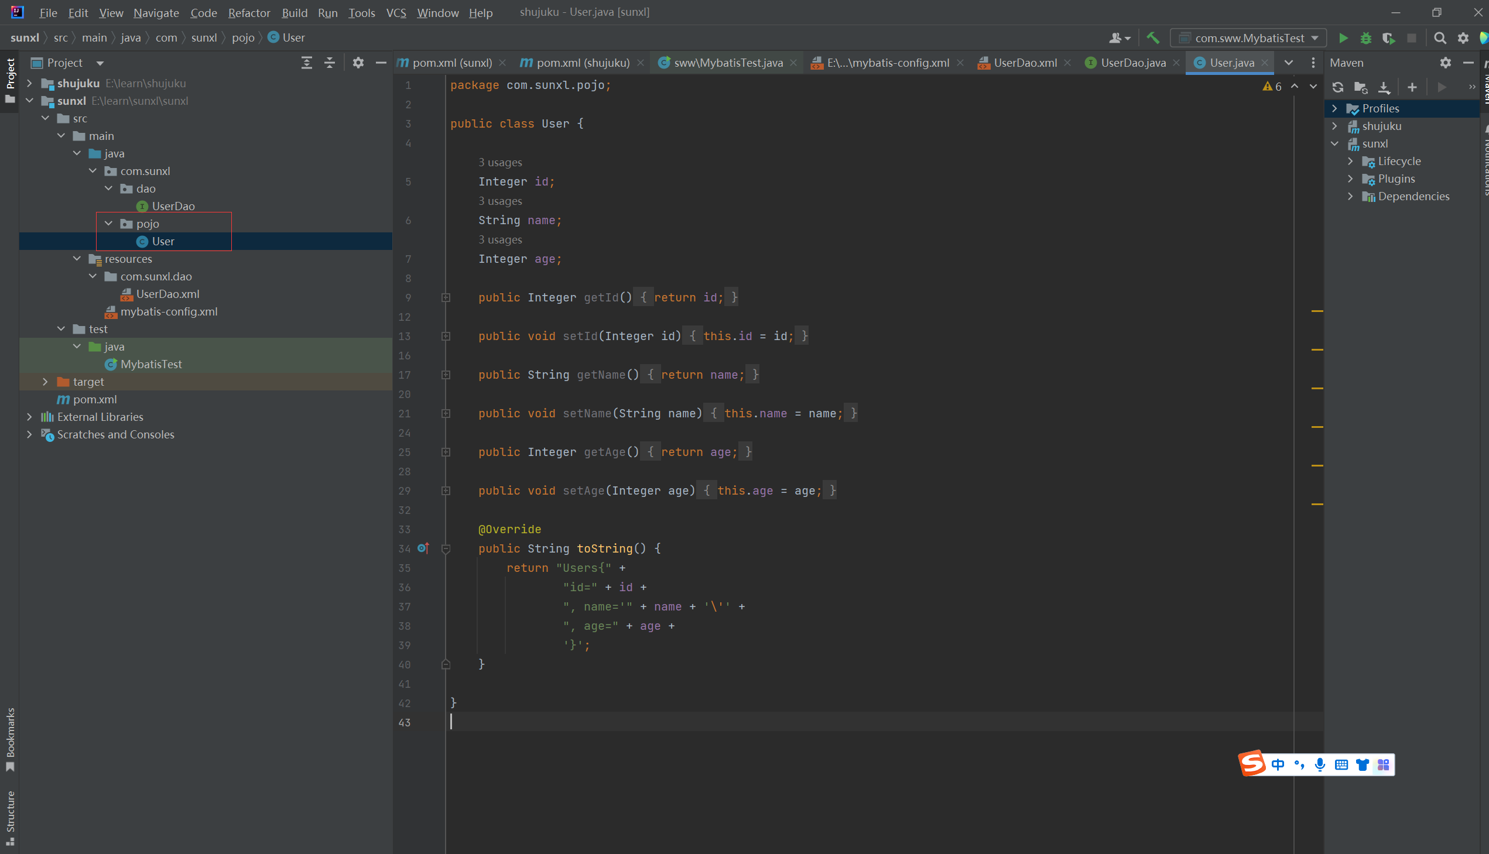Click Maven download sources icon
The width and height of the screenshot is (1489, 854).
point(1384,87)
